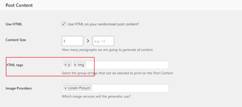Click the "Image Providers" row label
The height and width of the screenshot is (107, 242).
(19, 88)
